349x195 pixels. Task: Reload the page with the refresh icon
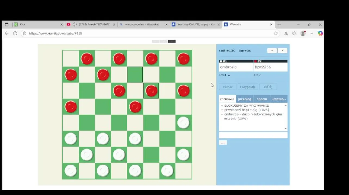[15, 33]
